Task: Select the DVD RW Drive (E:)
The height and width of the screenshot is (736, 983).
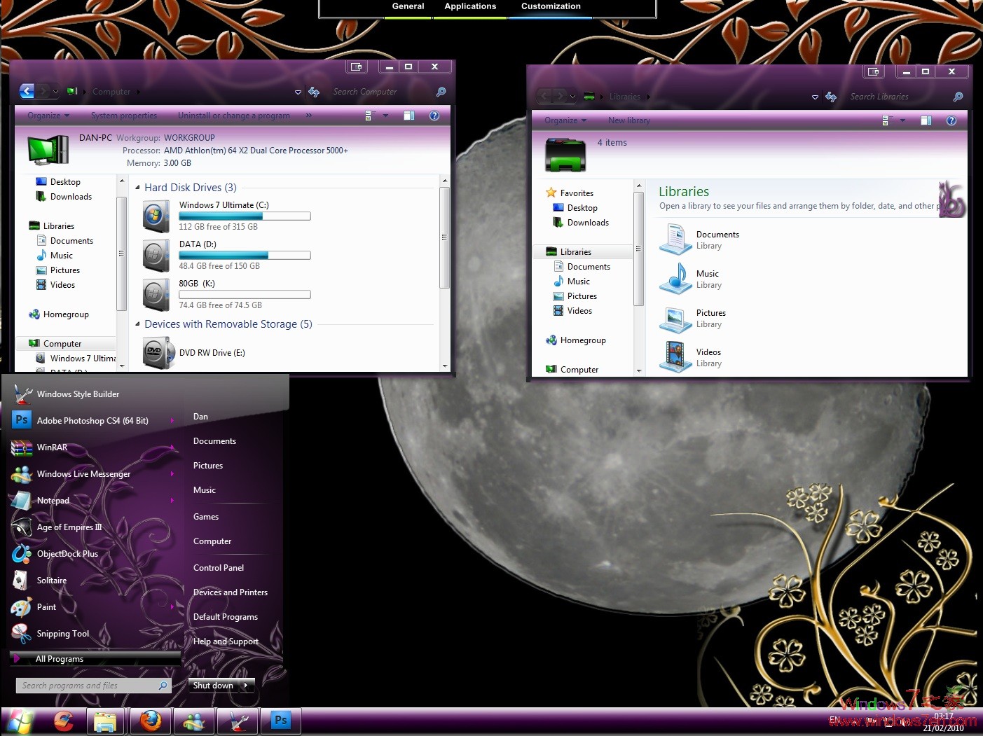Action: 212,352
